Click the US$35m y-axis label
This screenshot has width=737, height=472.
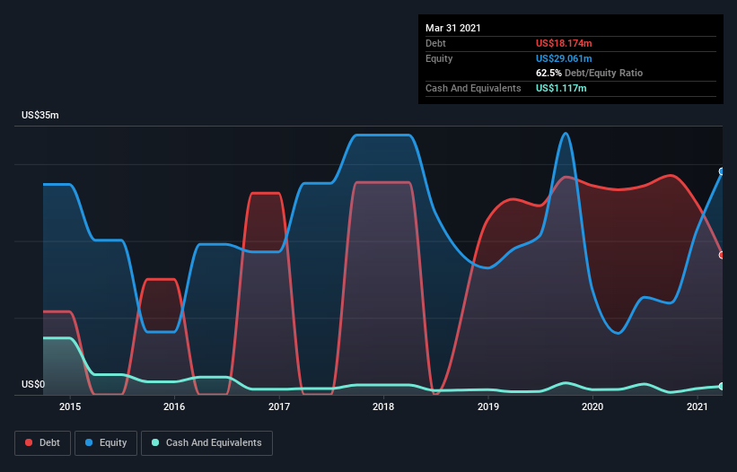click(40, 115)
